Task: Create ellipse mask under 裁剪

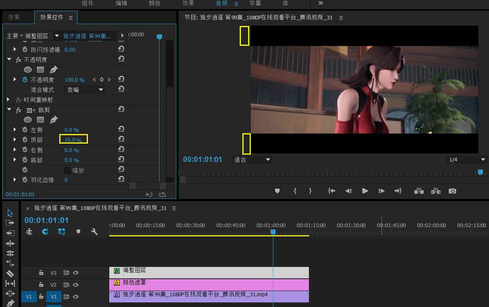Action: tap(28, 120)
